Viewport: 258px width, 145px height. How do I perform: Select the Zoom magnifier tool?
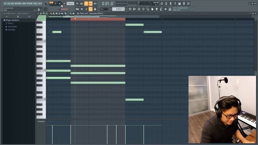[71, 13]
